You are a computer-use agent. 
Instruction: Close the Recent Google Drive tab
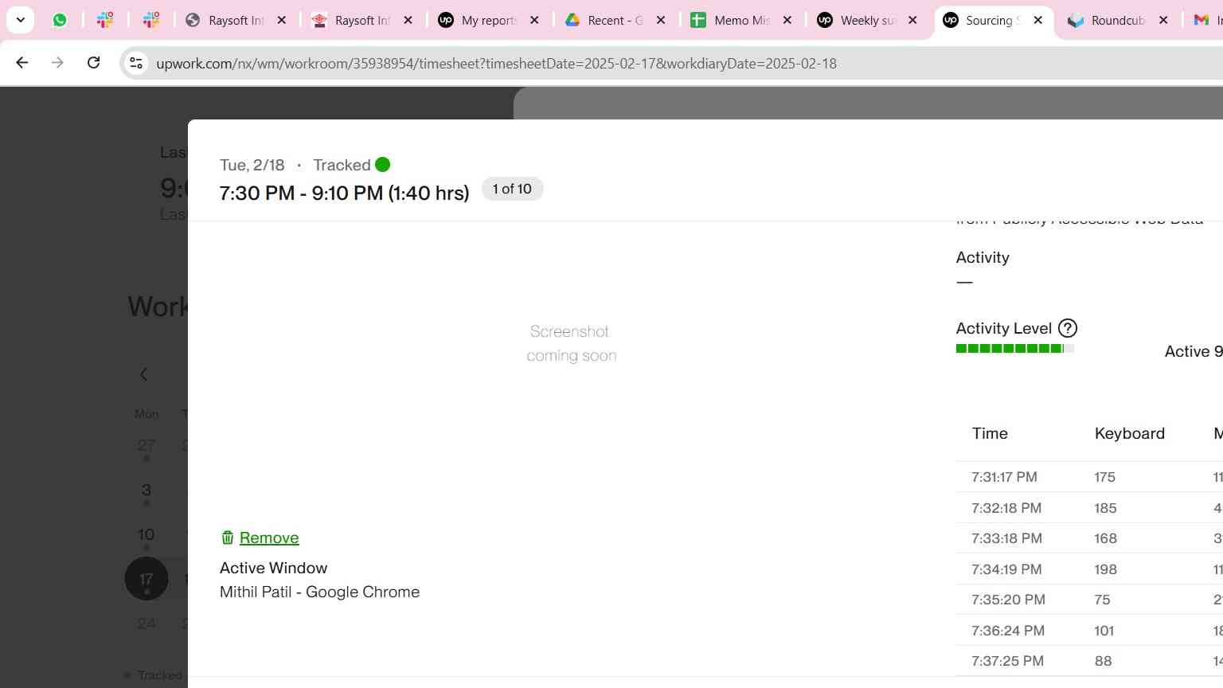[x=661, y=20]
